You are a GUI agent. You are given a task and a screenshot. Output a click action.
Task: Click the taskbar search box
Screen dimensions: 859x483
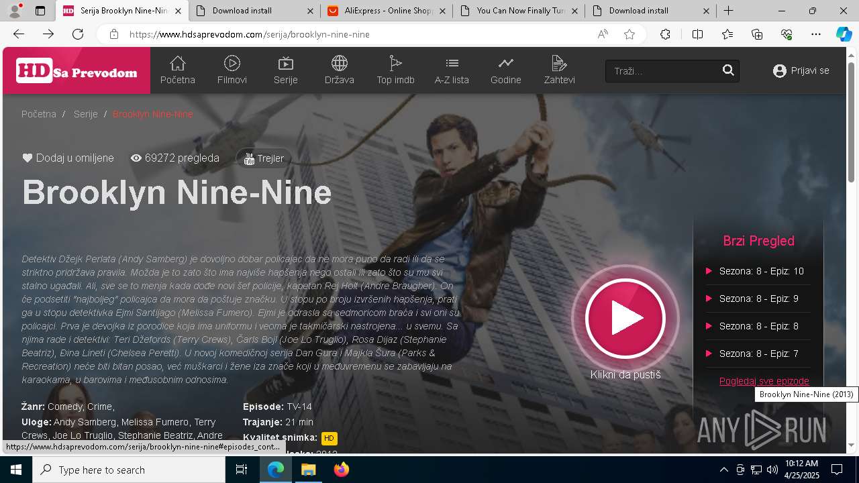click(x=129, y=470)
